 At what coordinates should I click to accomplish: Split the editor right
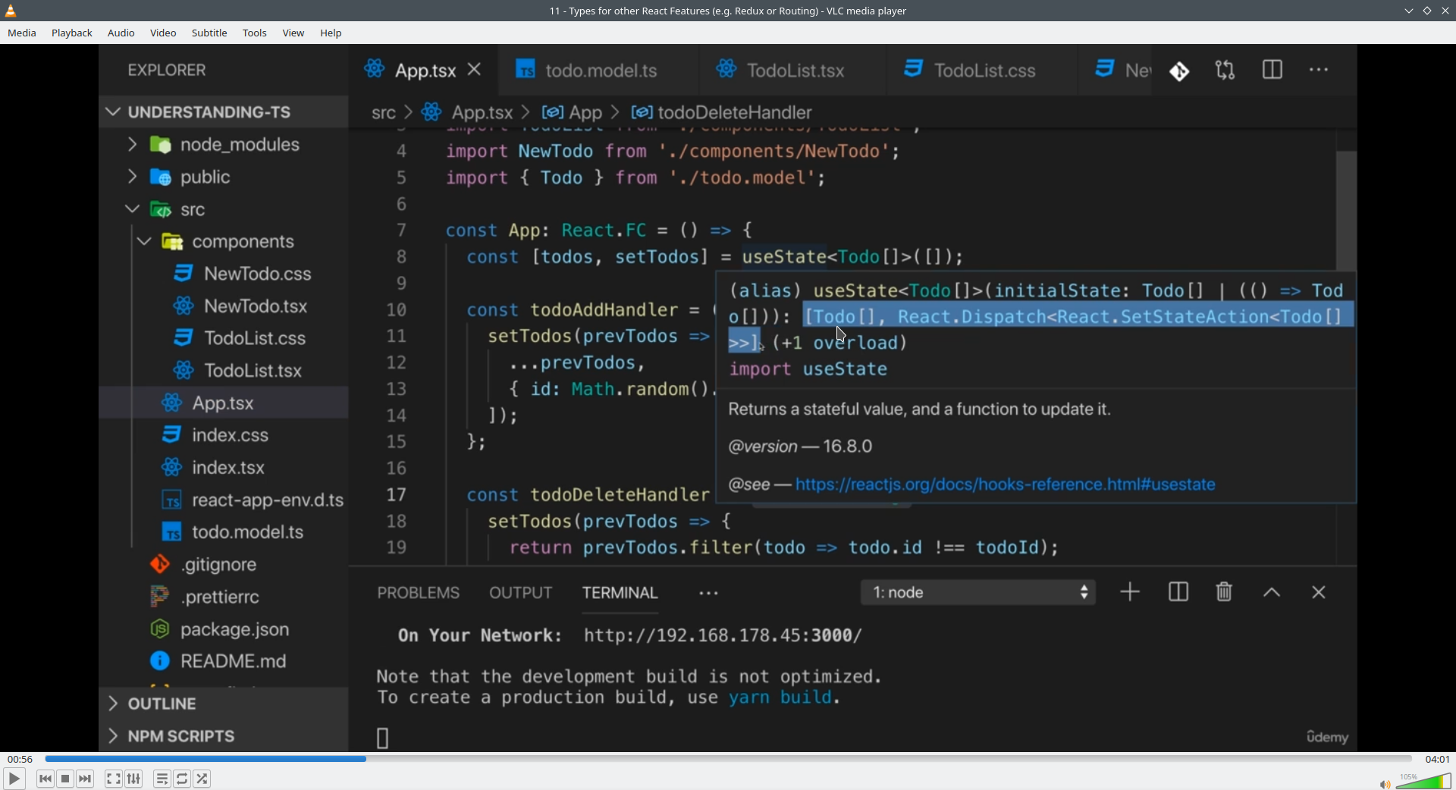click(1272, 71)
